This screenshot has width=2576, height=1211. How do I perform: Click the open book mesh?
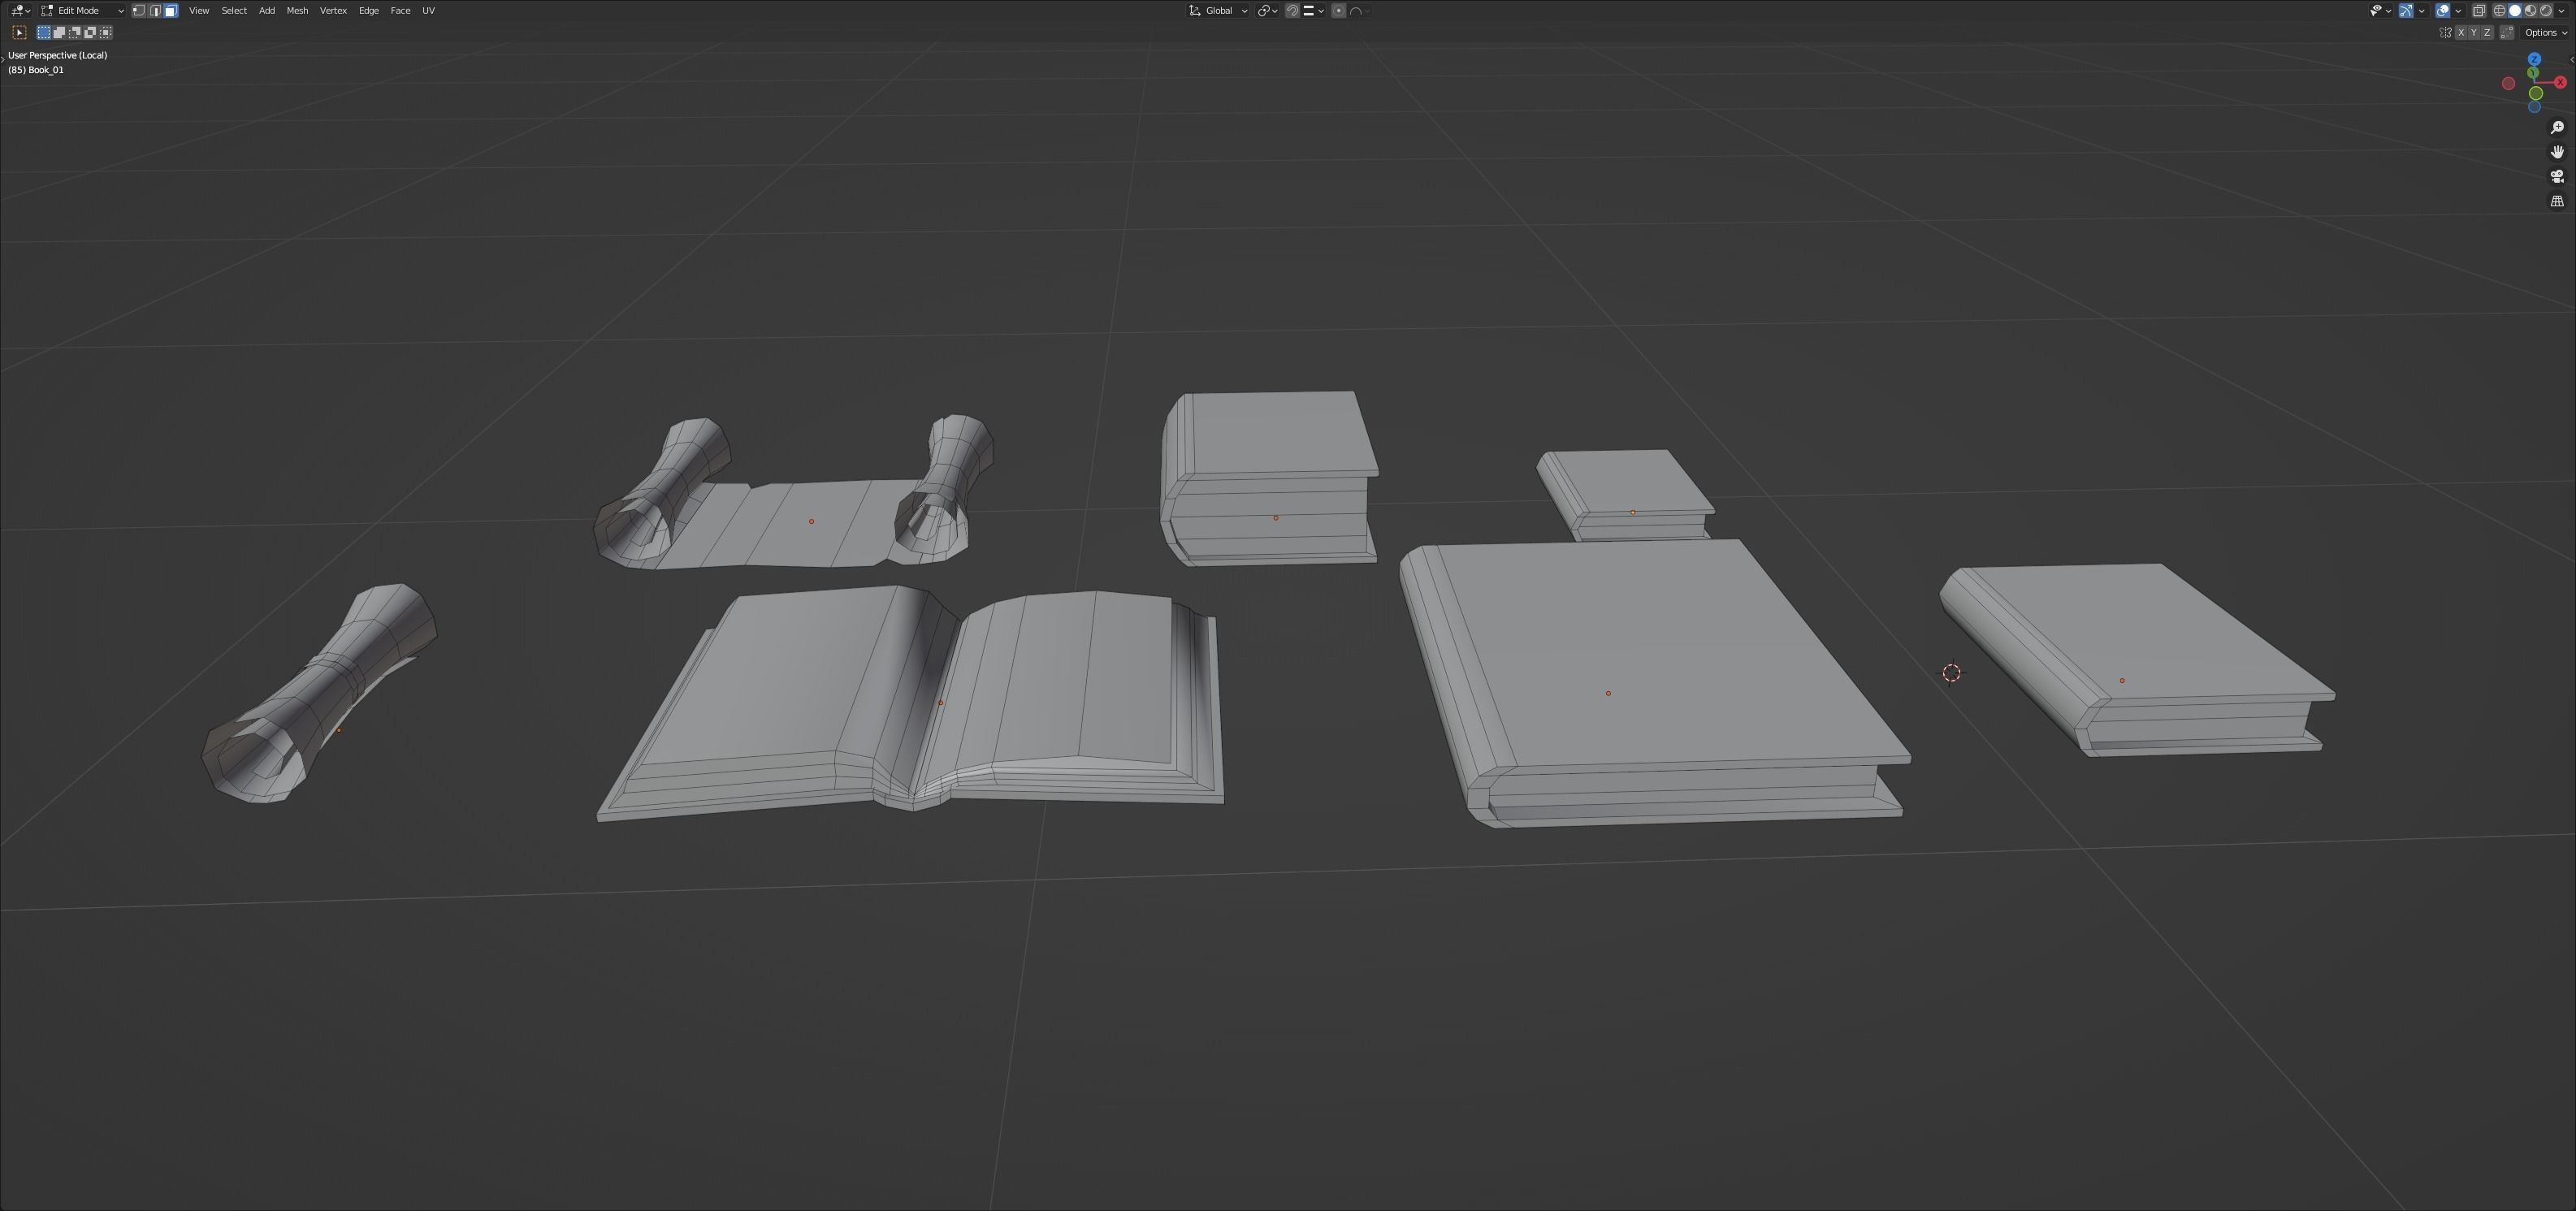pos(911,702)
